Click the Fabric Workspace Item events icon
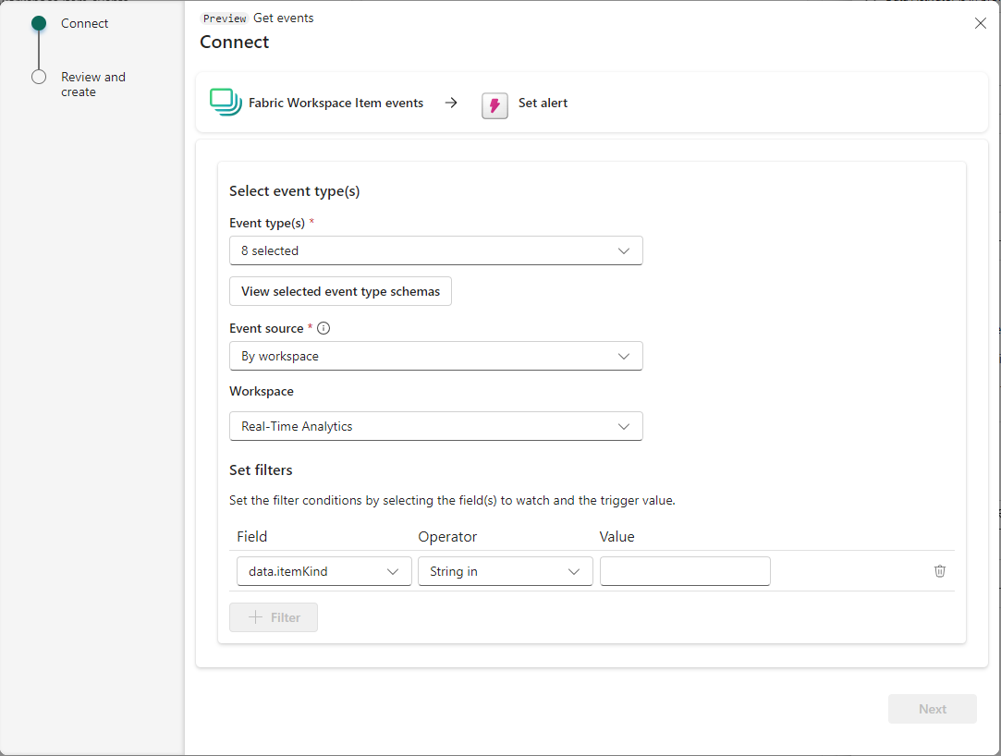 point(225,103)
